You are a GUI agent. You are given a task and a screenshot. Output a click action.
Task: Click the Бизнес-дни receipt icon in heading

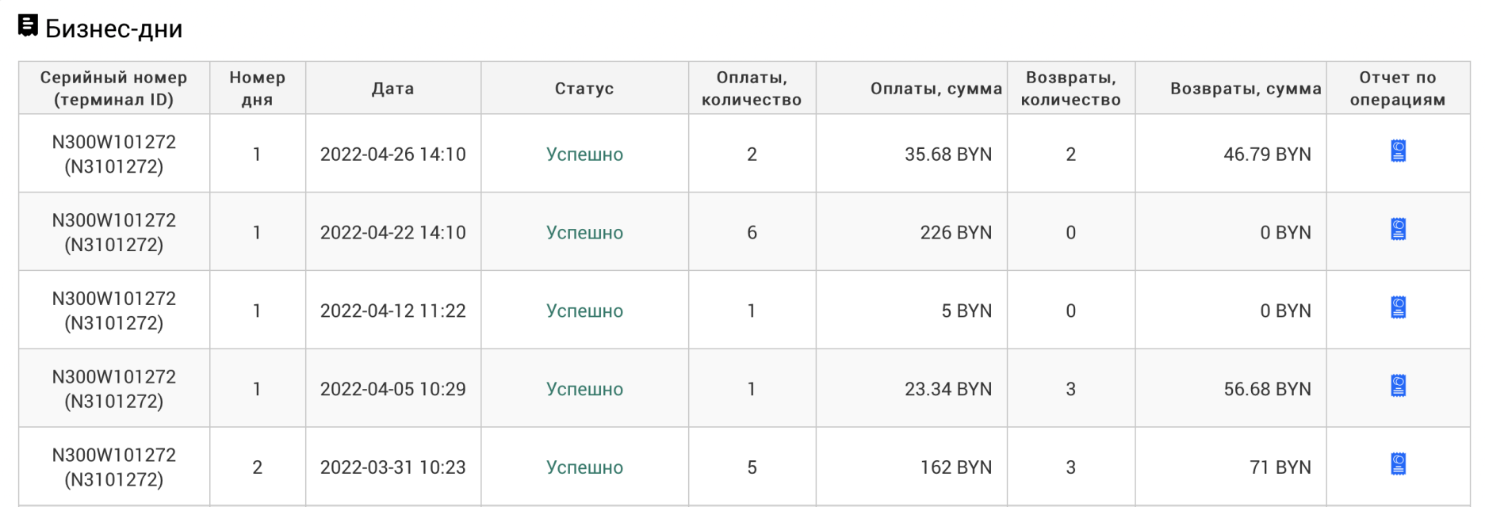coord(28,26)
